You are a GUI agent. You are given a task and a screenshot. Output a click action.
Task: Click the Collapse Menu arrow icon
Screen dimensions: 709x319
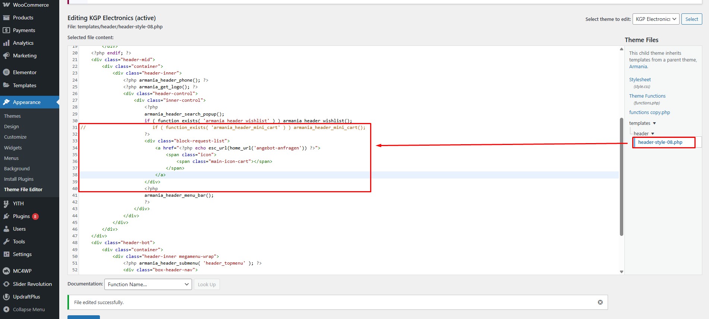tap(6, 309)
